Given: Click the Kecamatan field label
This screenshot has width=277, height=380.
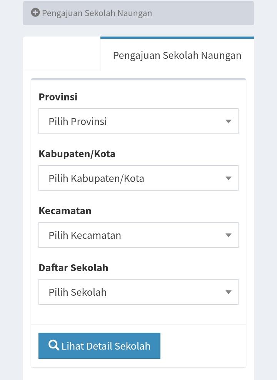Looking at the screenshot, I should coord(65,211).
